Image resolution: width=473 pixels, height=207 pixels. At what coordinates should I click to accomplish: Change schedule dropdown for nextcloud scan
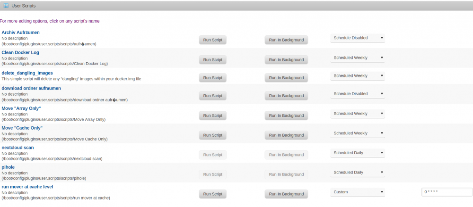(358, 153)
